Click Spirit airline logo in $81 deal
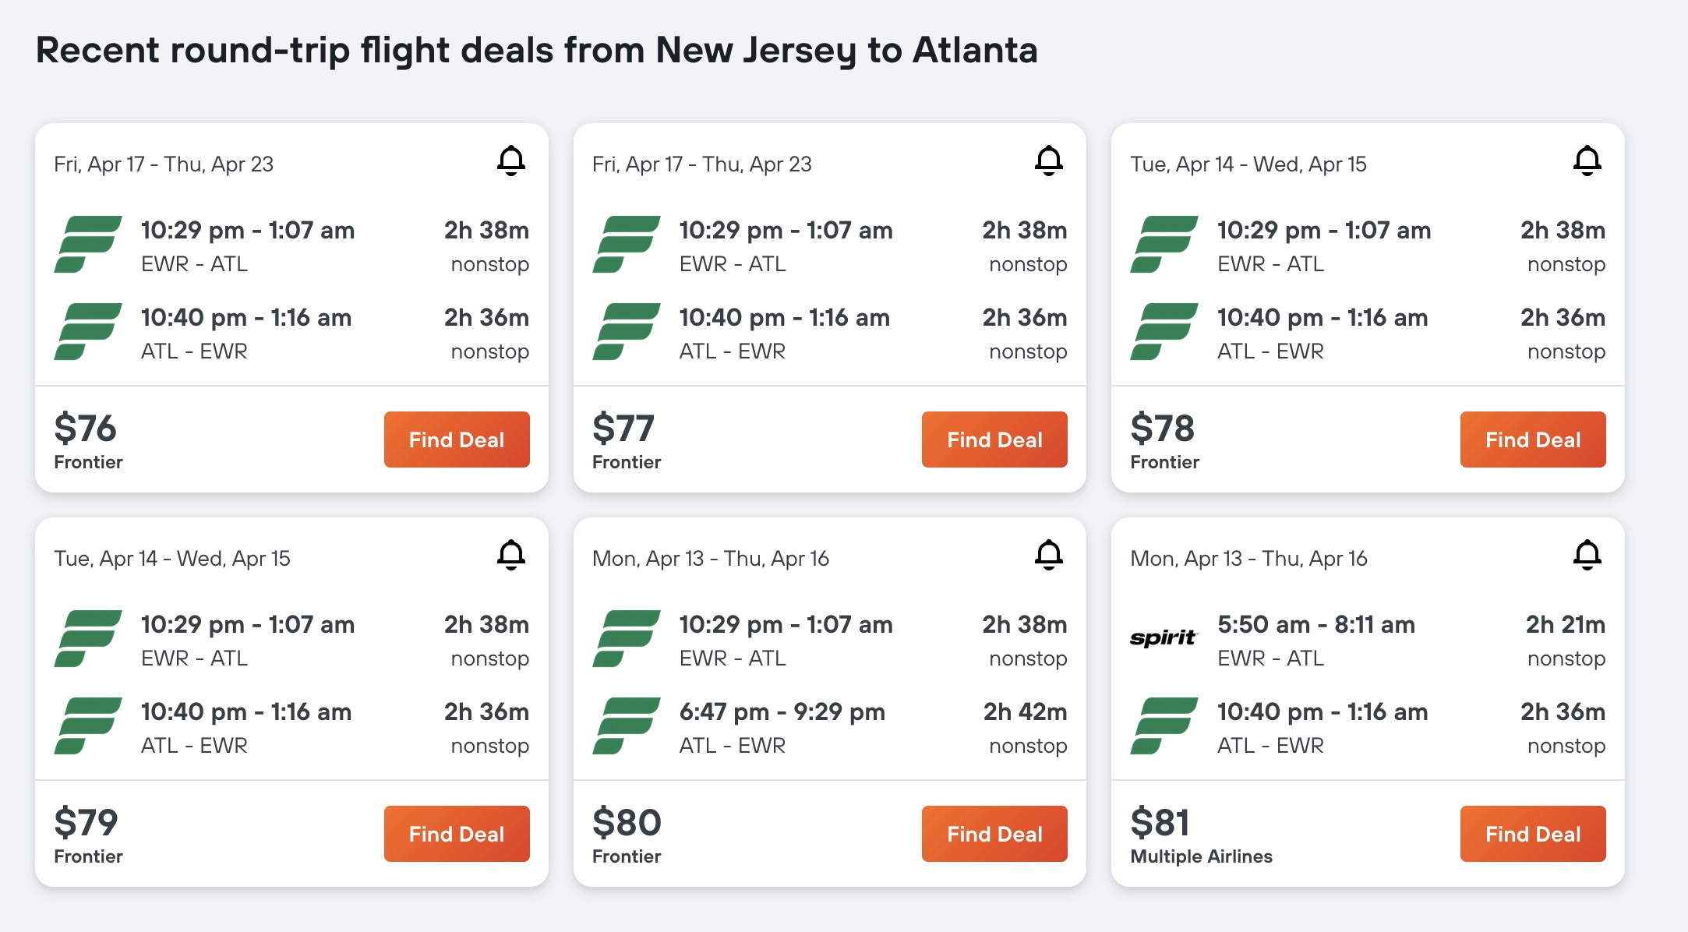The width and height of the screenshot is (1688, 932). click(x=1164, y=638)
